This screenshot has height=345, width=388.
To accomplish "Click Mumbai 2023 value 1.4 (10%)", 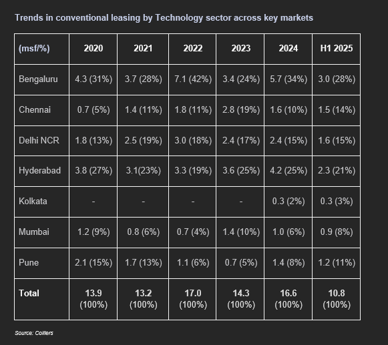I will (x=241, y=232).
